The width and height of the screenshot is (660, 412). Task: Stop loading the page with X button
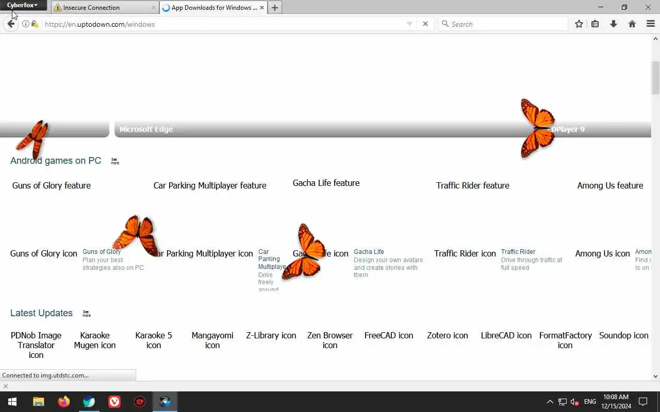click(x=425, y=24)
